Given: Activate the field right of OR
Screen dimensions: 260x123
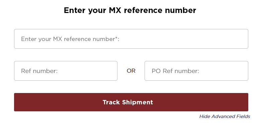Looking at the screenshot, I should (x=196, y=71).
